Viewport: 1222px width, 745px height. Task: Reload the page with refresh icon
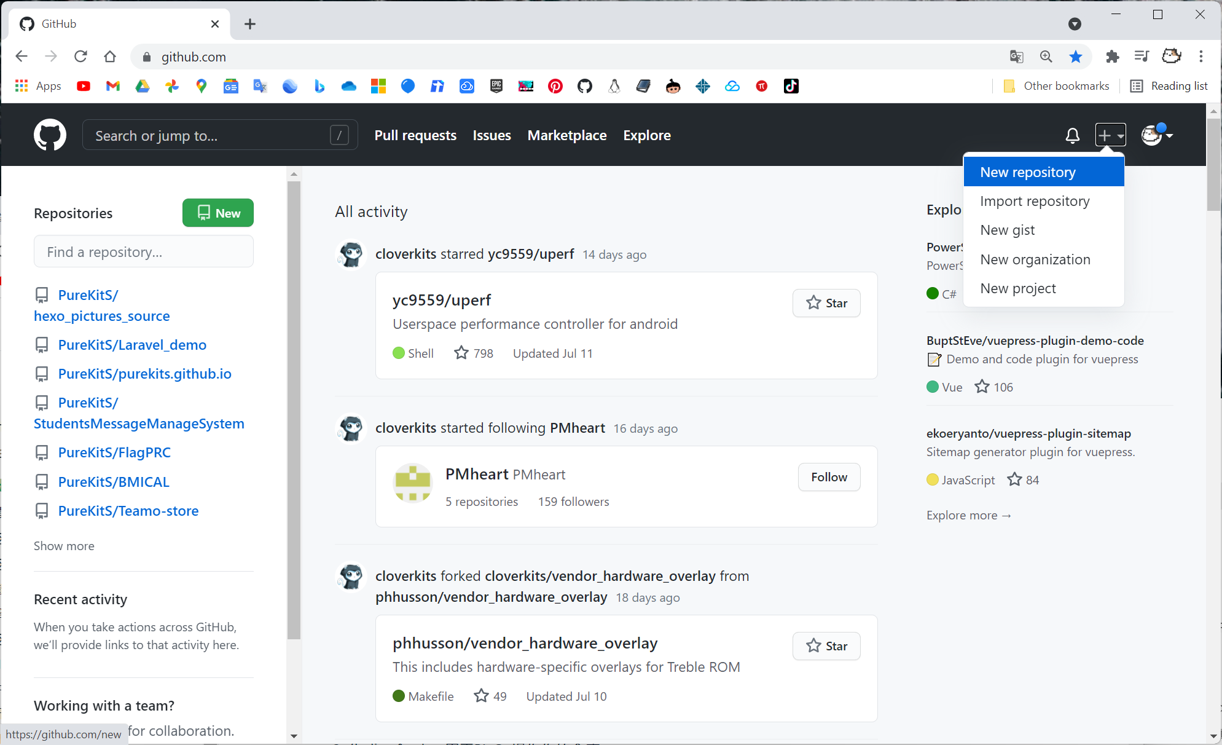80,57
